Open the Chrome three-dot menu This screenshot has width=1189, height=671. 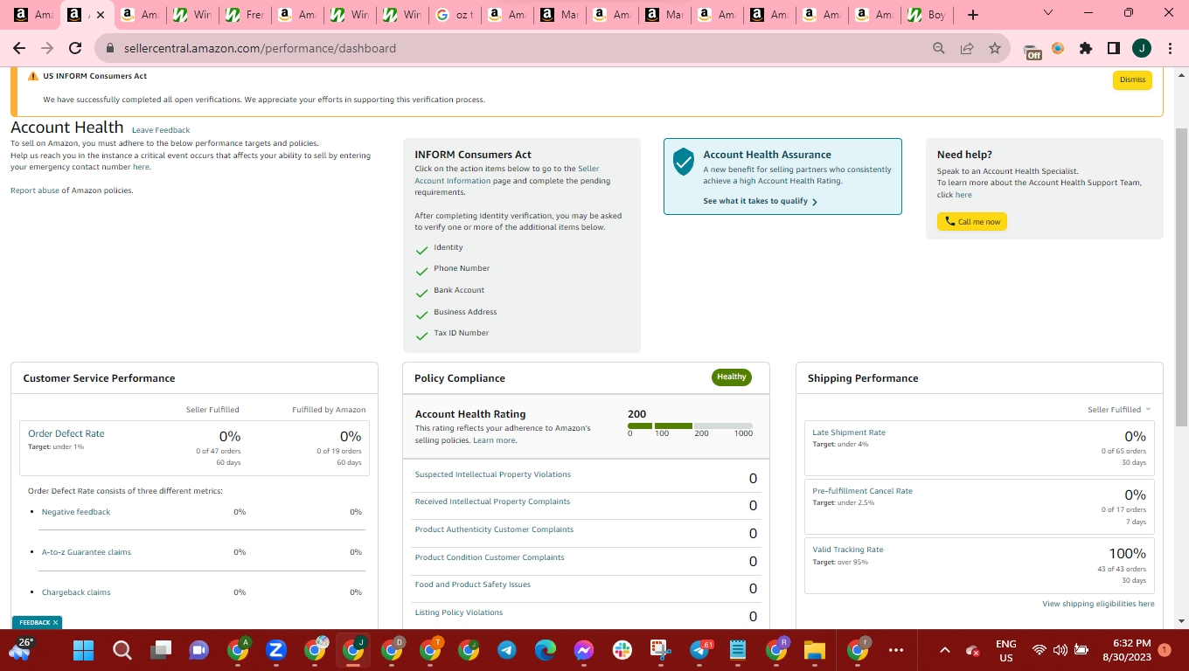[x=1170, y=49]
